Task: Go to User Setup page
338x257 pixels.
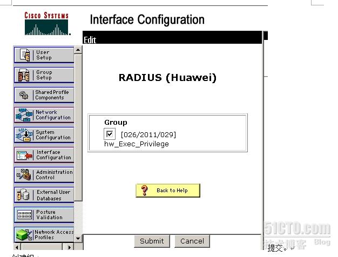Action: (44, 55)
